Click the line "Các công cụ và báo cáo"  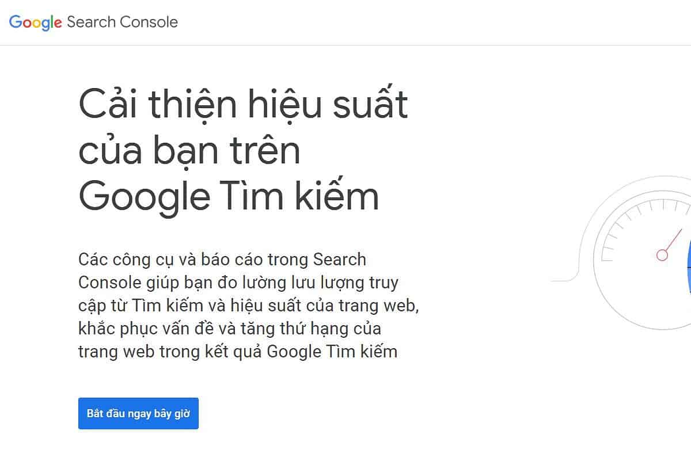point(222,260)
